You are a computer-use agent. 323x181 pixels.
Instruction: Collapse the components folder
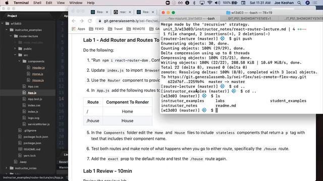pyautogui.click(x=19, y=61)
